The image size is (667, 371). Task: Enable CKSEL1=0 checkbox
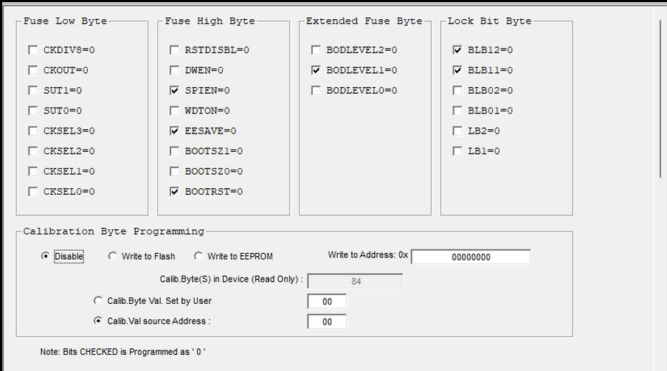(x=32, y=171)
